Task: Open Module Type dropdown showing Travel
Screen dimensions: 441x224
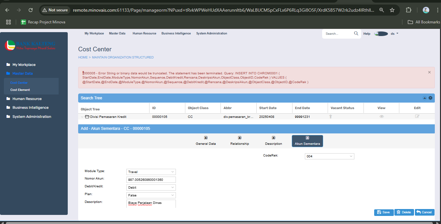Action: pyautogui.click(x=151, y=172)
